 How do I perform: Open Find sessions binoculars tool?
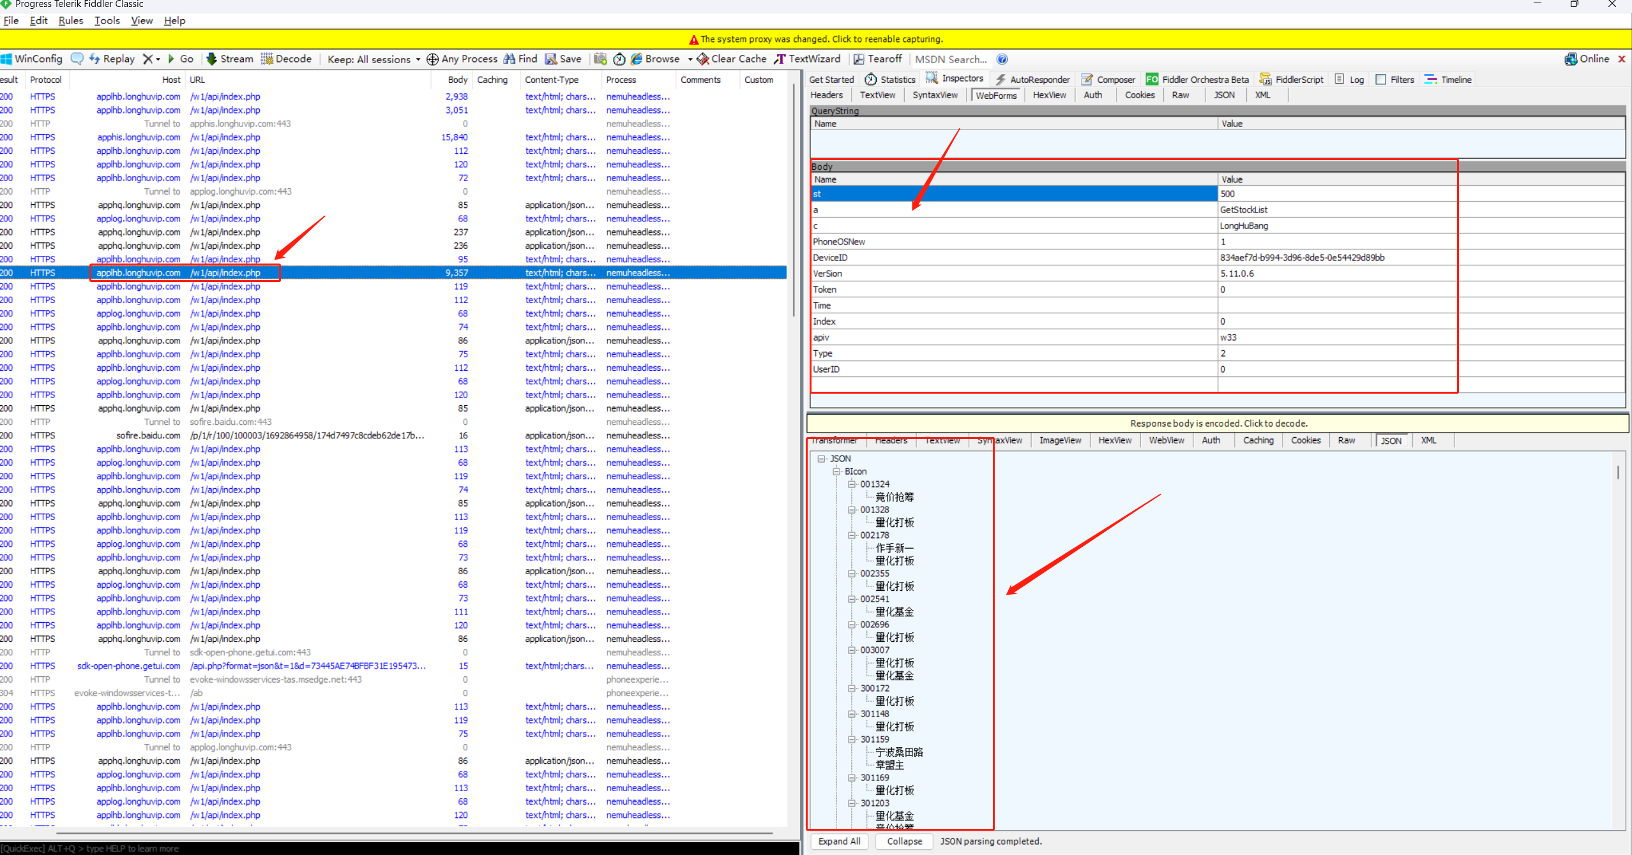coord(520,59)
